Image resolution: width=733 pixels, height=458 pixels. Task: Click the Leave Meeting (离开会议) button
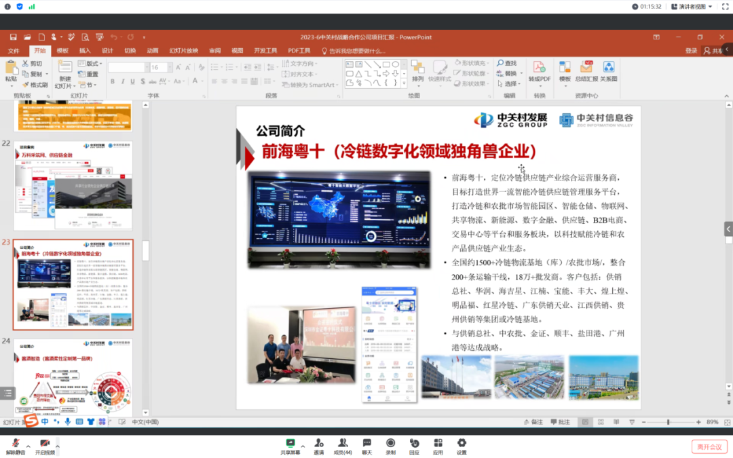click(x=709, y=446)
